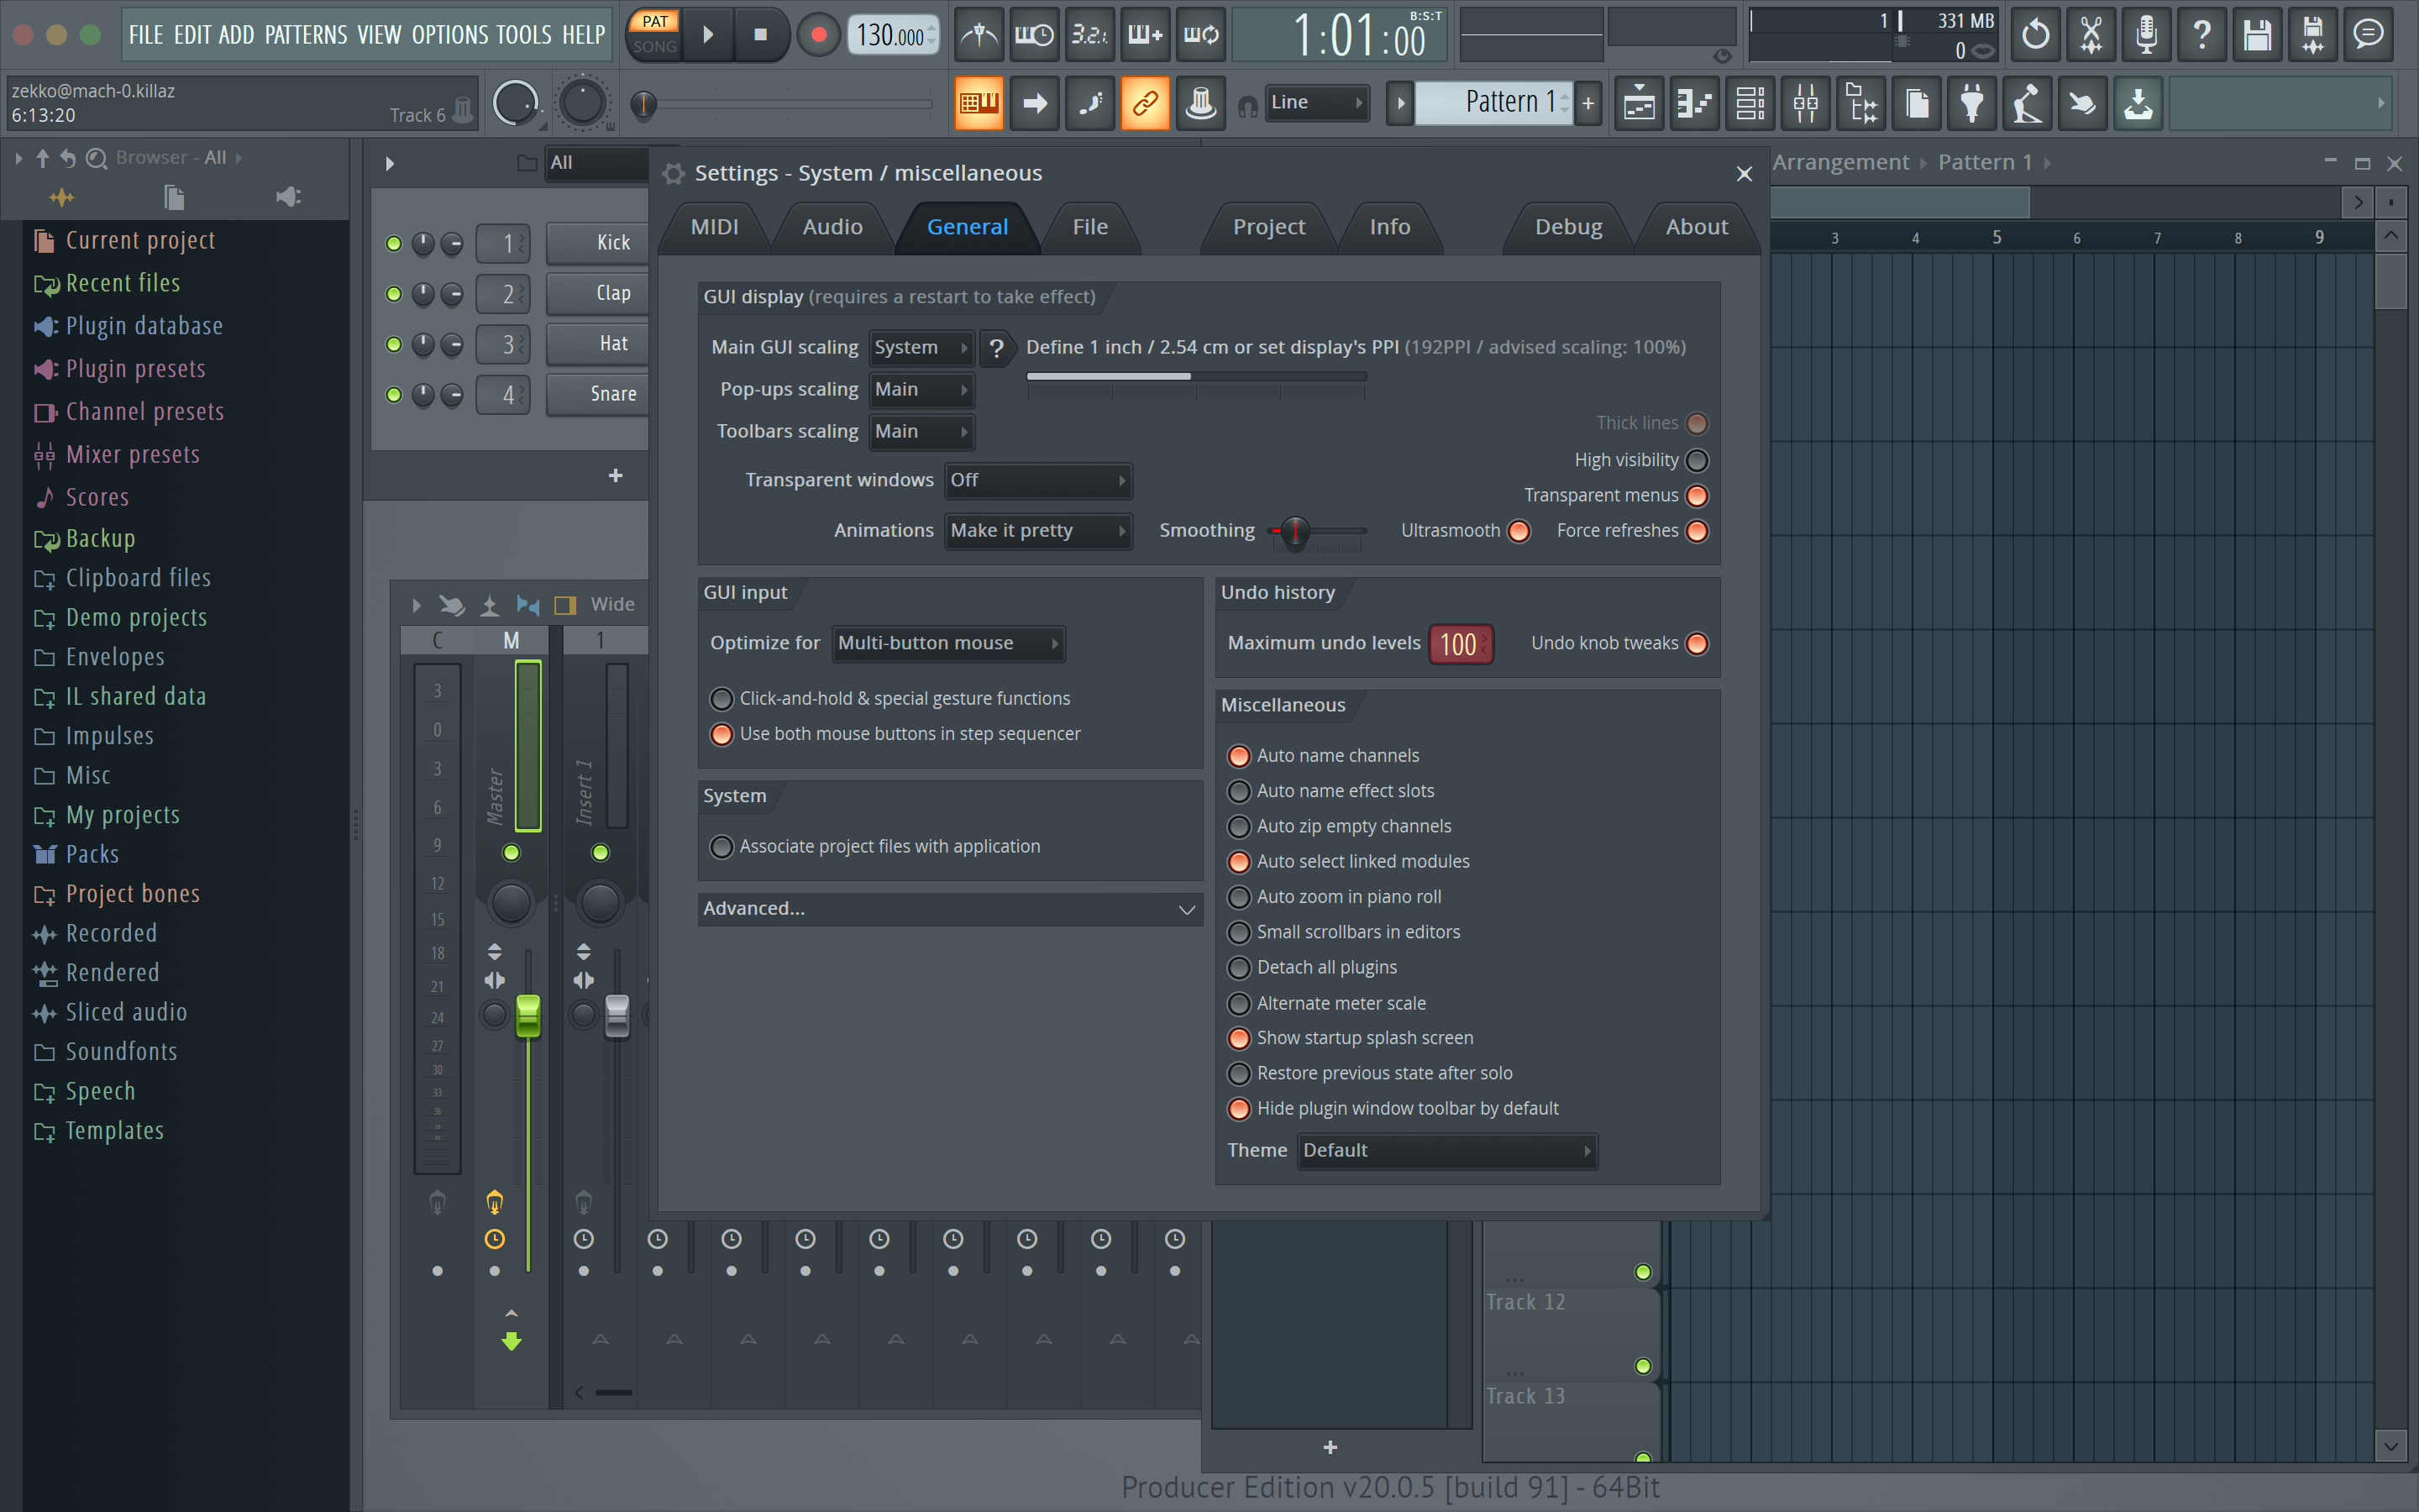Click the scroll-lock note icon
Viewport: 2419px width, 1512px height.
[x=1089, y=103]
